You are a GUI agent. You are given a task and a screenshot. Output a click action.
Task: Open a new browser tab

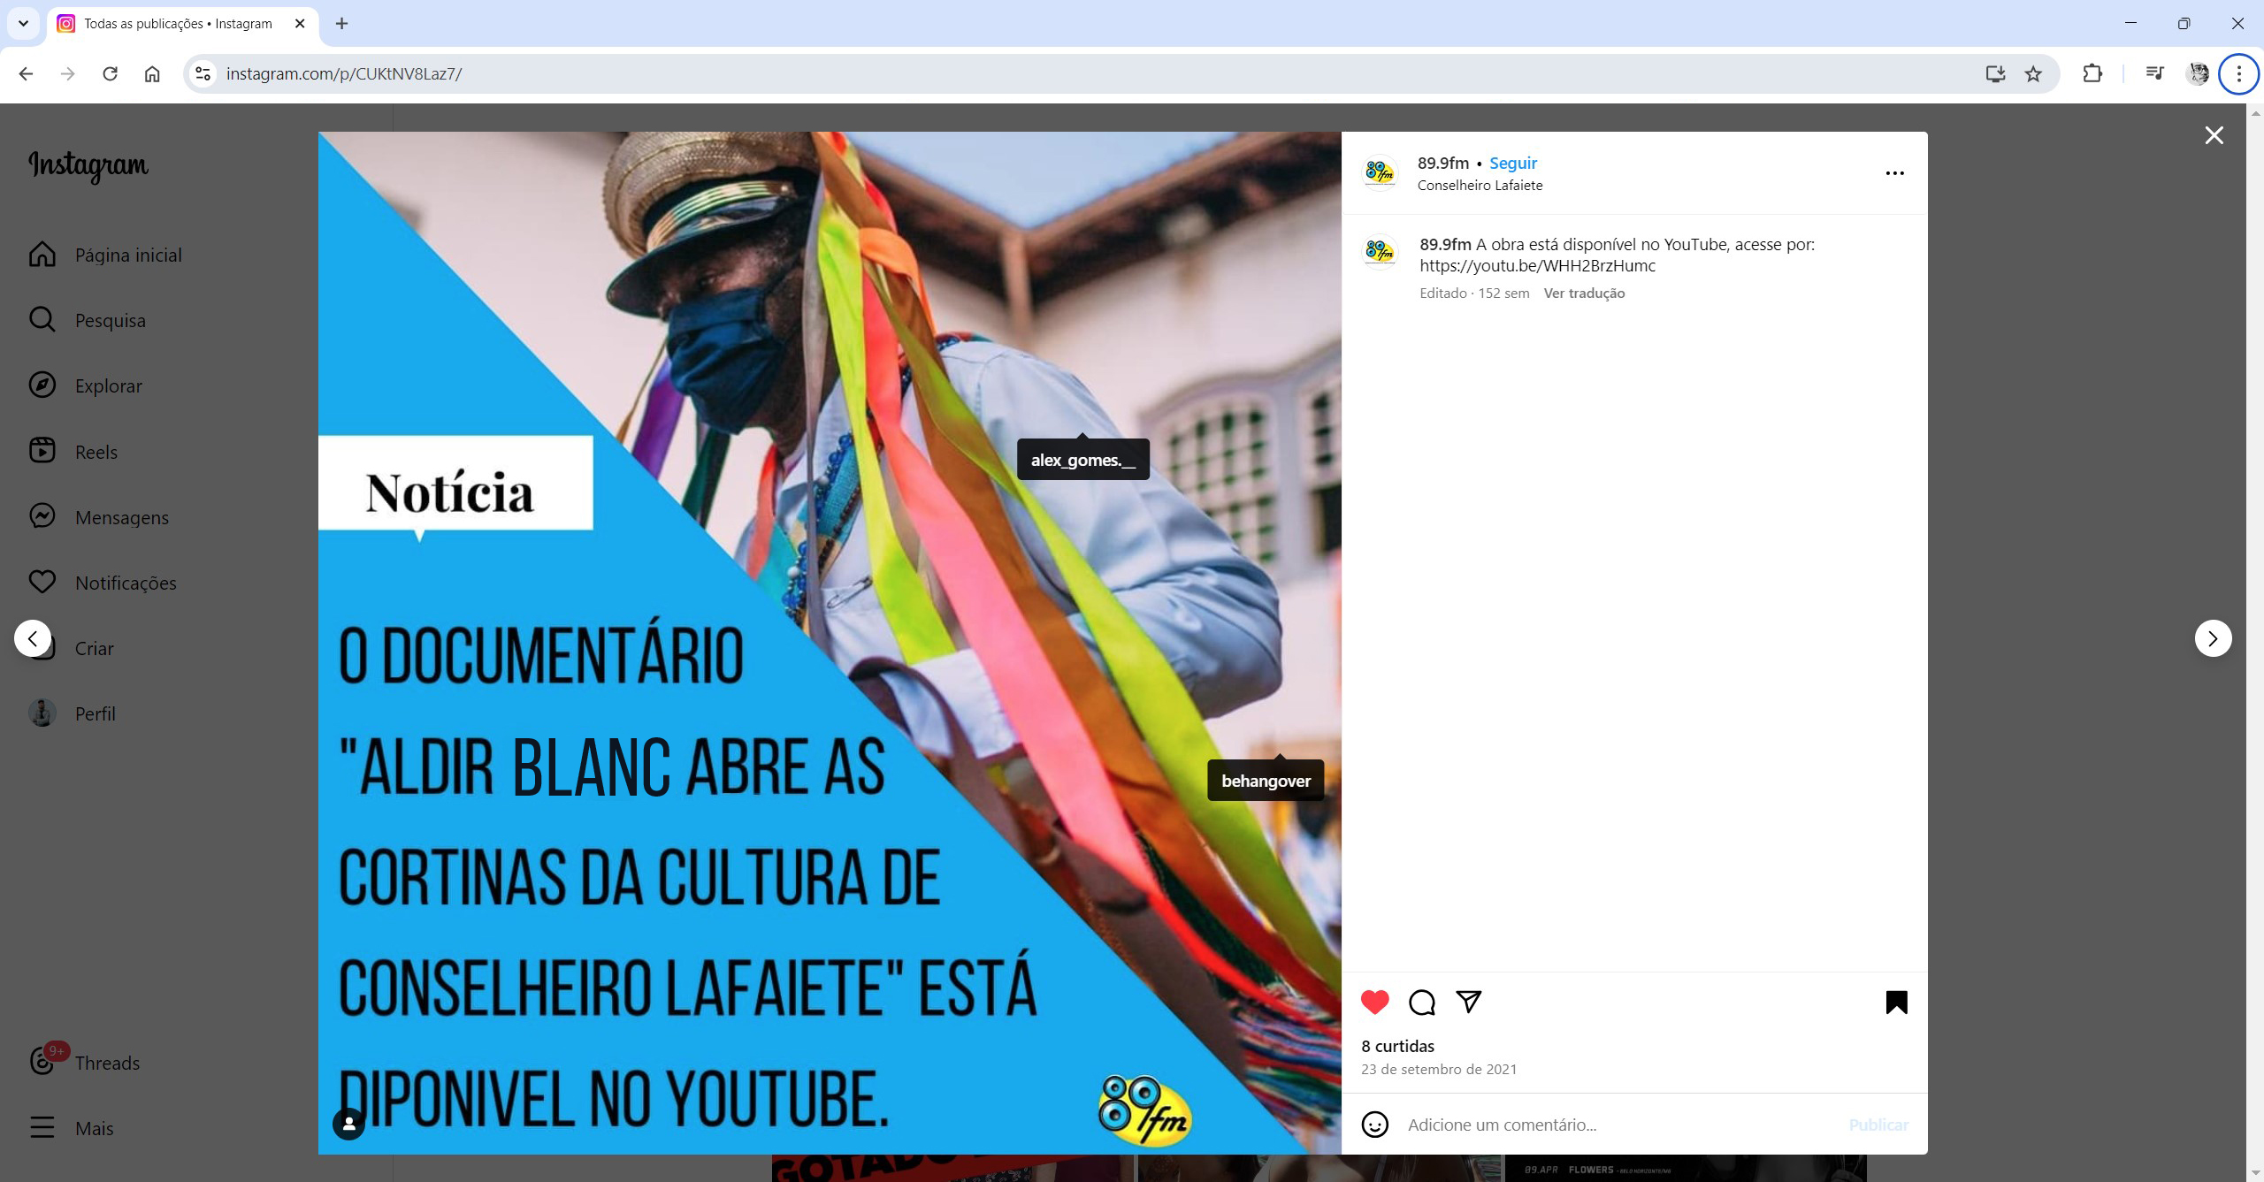pyautogui.click(x=341, y=23)
